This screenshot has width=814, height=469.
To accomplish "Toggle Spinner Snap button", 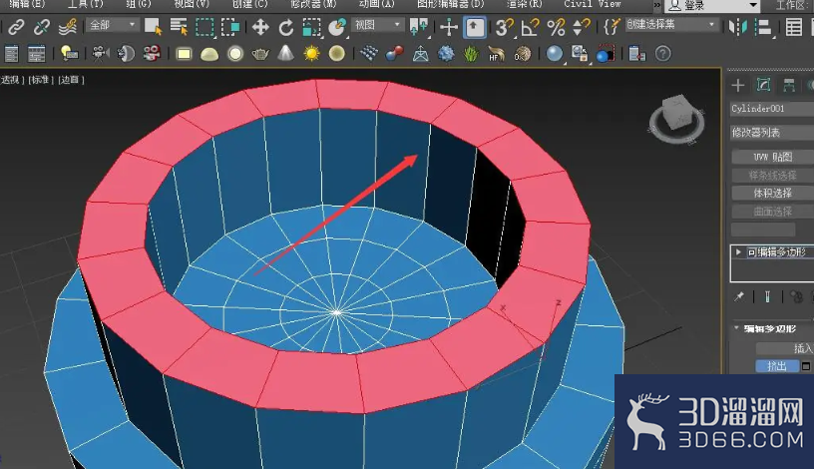I will (x=581, y=27).
